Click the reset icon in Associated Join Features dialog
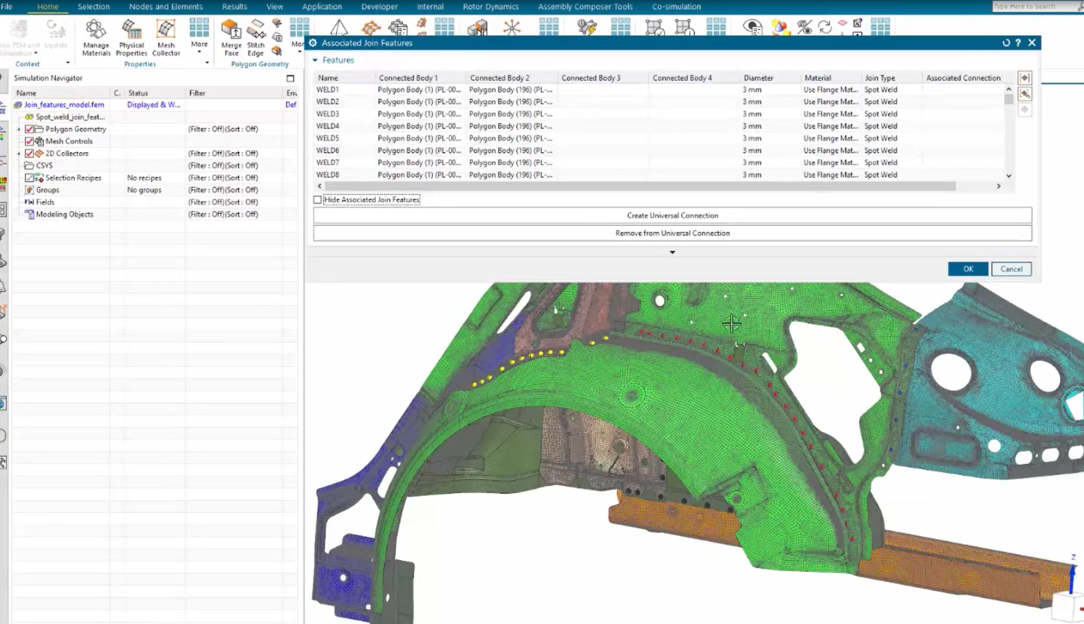 coord(1006,43)
